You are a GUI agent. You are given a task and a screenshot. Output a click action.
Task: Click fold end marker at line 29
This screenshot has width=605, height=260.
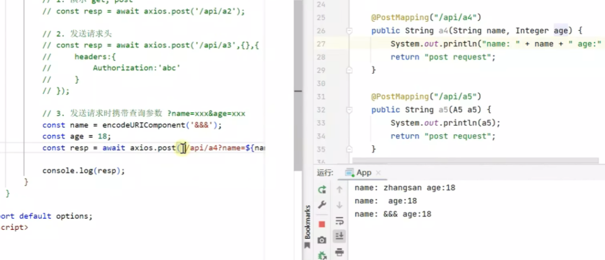[x=350, y=70]
